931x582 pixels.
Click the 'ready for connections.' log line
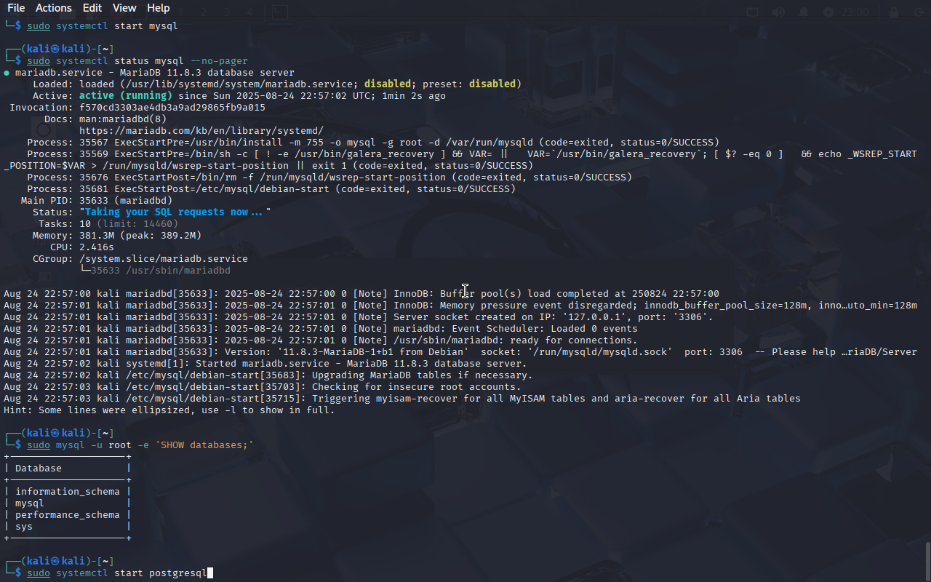[321, 340]
